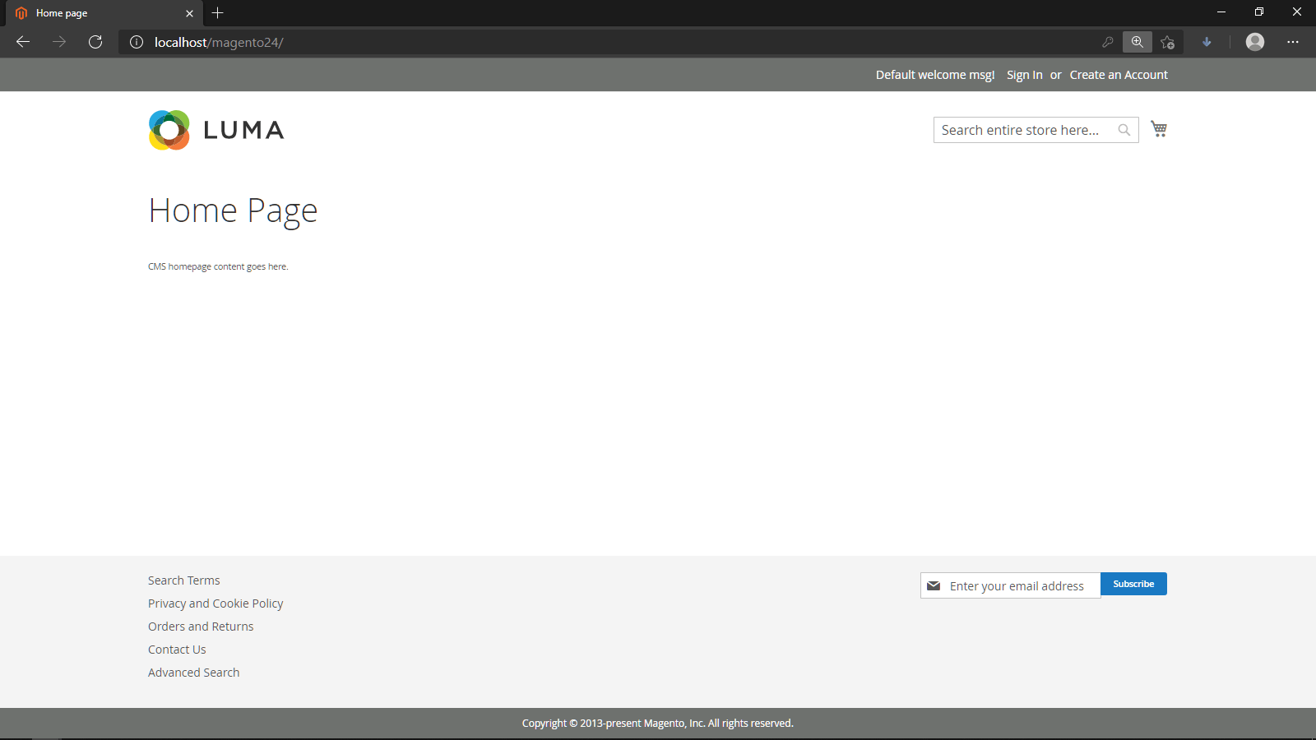
Task: Open the Advanced Search page
Action: tap(193, 672)
